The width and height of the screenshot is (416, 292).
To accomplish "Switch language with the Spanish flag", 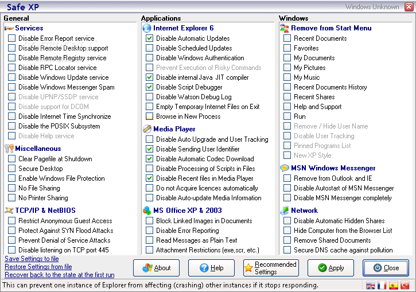I will (x=394, y=286).
